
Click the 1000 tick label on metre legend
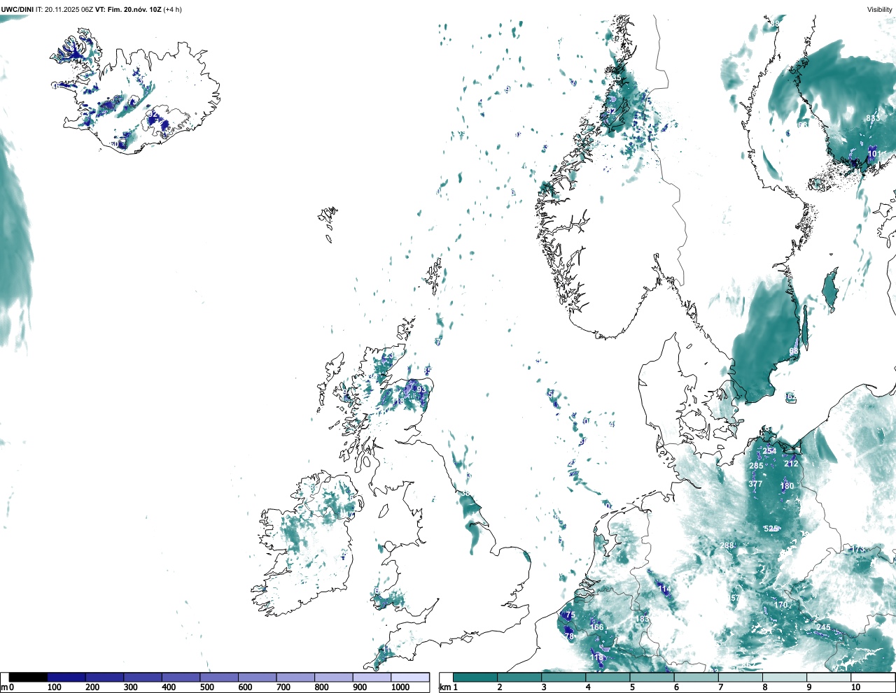point(400,687)
